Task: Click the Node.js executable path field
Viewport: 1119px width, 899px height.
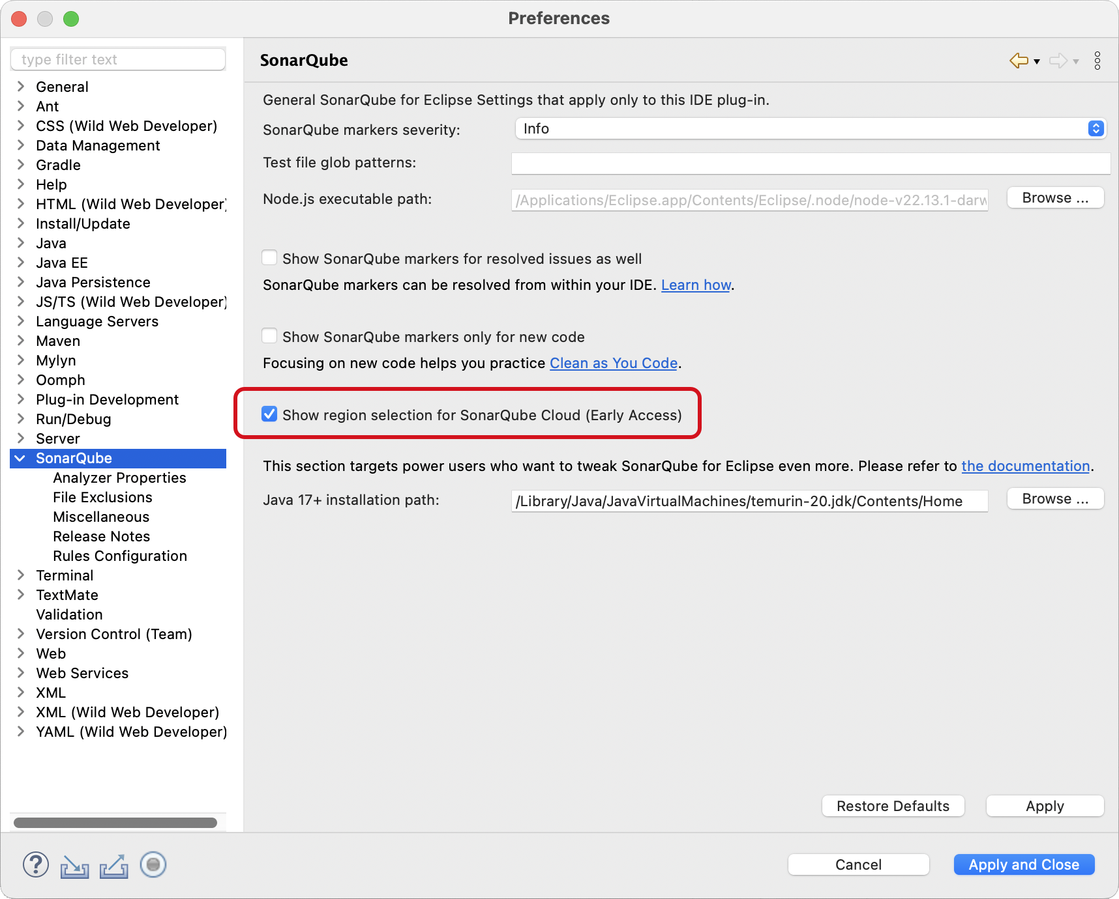Action: tap(750, 200)
